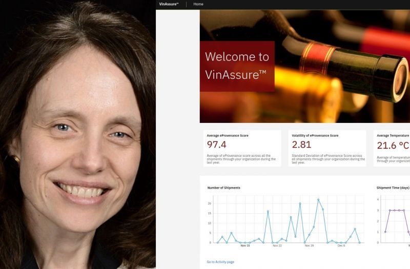Click the Nov 29 axis label
Image resolution: width=410 pixels, height=269 pixels.
tap(309, 245)
